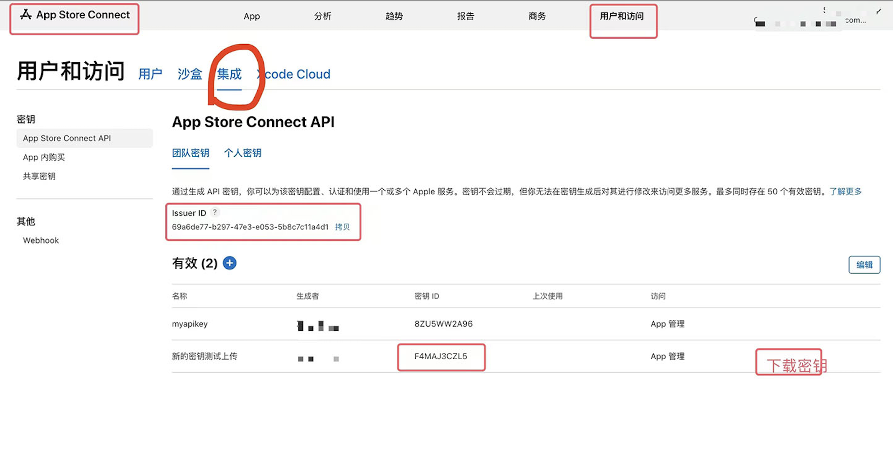
Task: Click 拷贝 to copy the Issuer ID
Action: 342,227
